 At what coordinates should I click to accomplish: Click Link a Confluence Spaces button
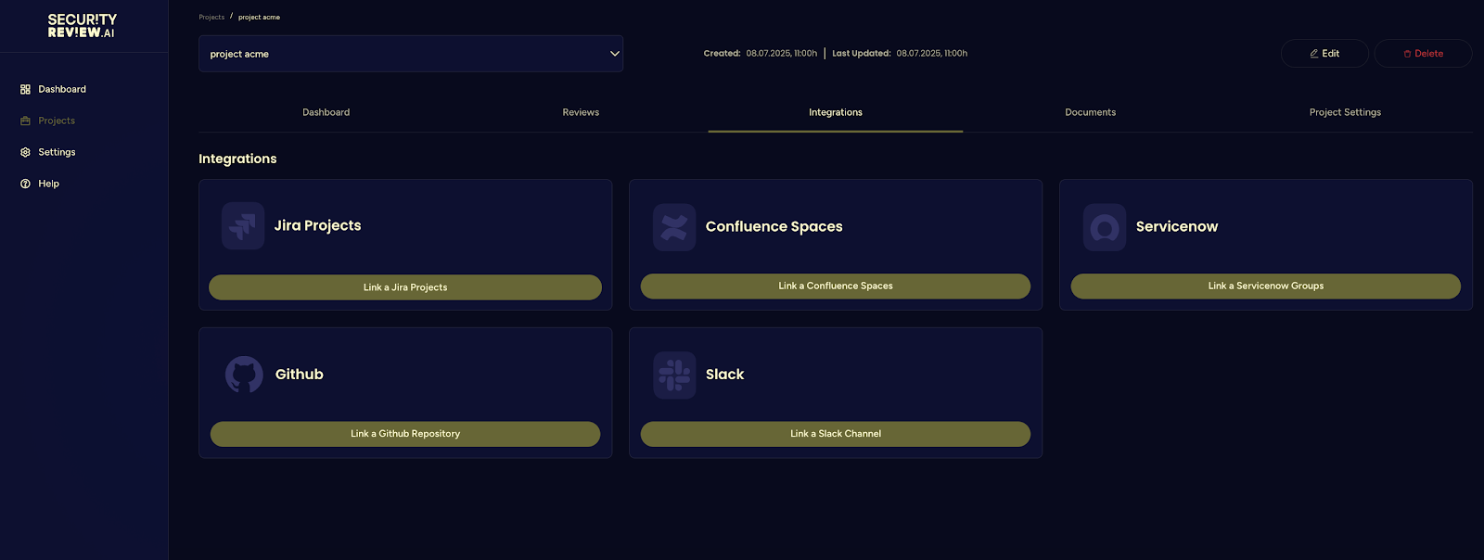(x=836, y=286)
